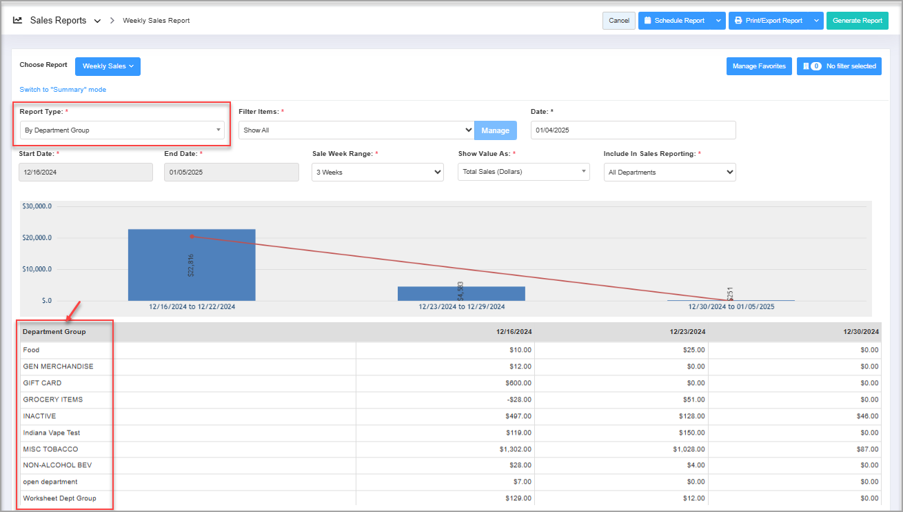Click the Schedule Report button
The height and width of the screenshot is (512, 903).
click(674, 21)
